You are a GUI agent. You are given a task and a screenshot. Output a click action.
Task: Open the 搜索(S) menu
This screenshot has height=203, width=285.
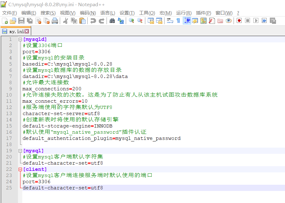click(x=48, y=13)
